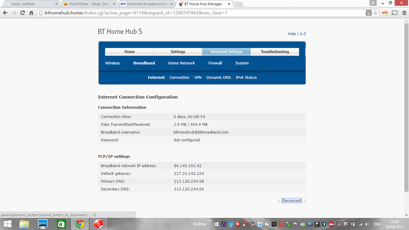This screenshot has width=409, height=230.
Task: Open the taskbar clock showing 19:04
Action: pos(395,224)
